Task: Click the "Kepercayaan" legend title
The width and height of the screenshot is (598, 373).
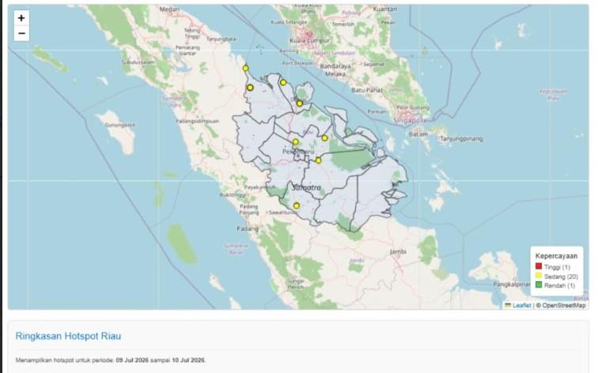Action: (556, 256)
